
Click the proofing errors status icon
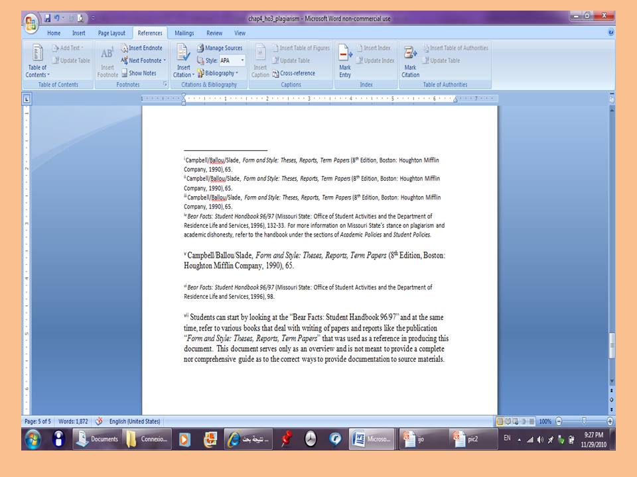point(99,421)
